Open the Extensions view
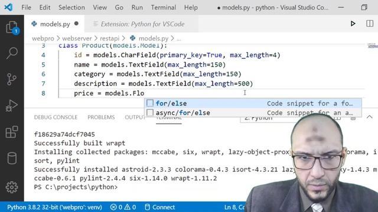378x212 pixels. pos(12,132)
